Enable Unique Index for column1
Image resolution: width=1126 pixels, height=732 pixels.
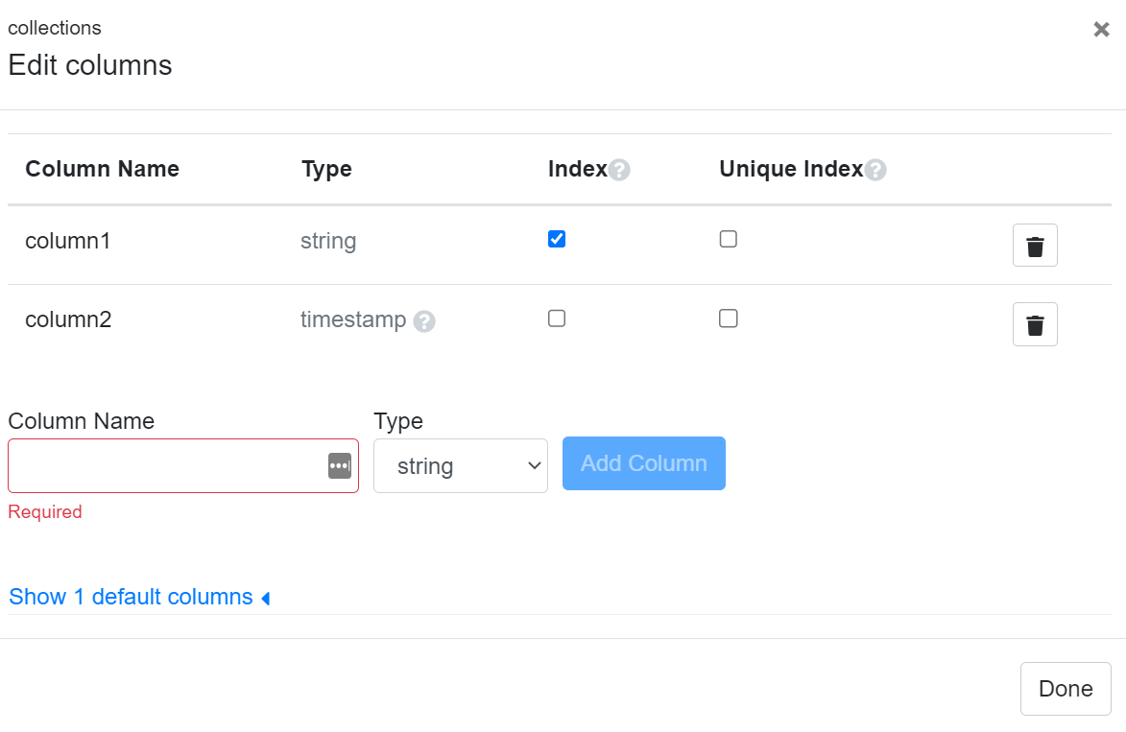click(729, 239)
